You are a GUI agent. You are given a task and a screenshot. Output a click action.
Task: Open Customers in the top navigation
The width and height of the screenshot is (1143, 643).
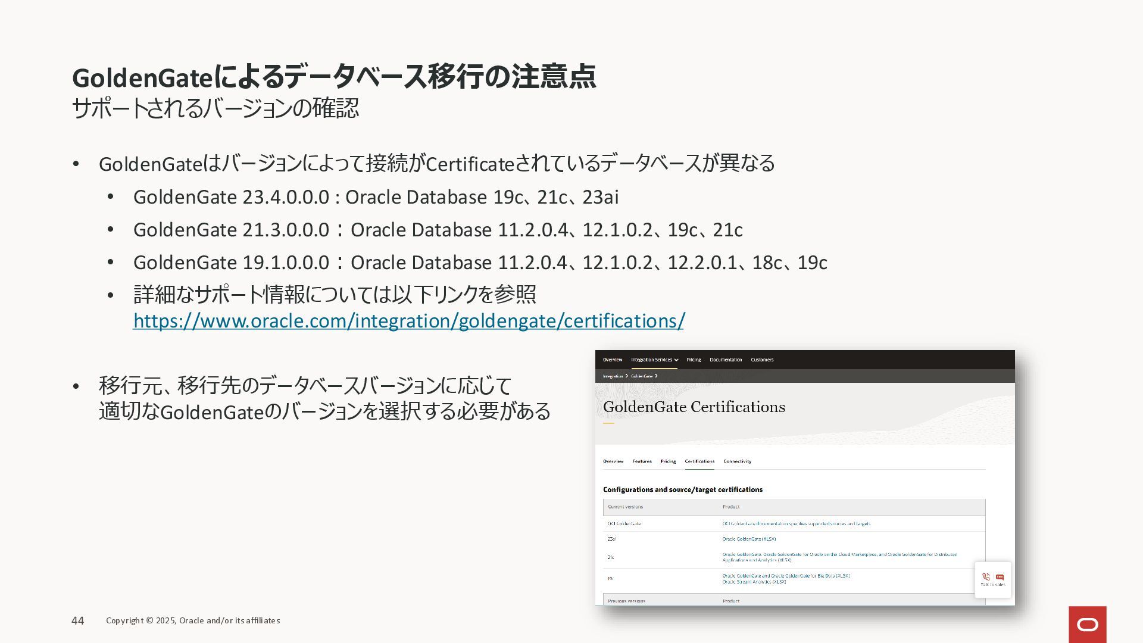[x=762, y=360]
